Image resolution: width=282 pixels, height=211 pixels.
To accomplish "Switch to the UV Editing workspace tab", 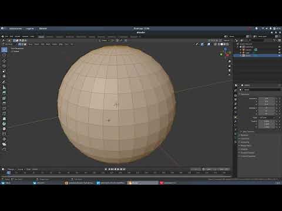I will tap(70, 36).
